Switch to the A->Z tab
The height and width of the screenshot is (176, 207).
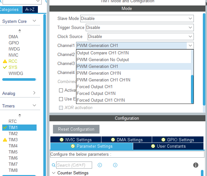click(30, 10)
